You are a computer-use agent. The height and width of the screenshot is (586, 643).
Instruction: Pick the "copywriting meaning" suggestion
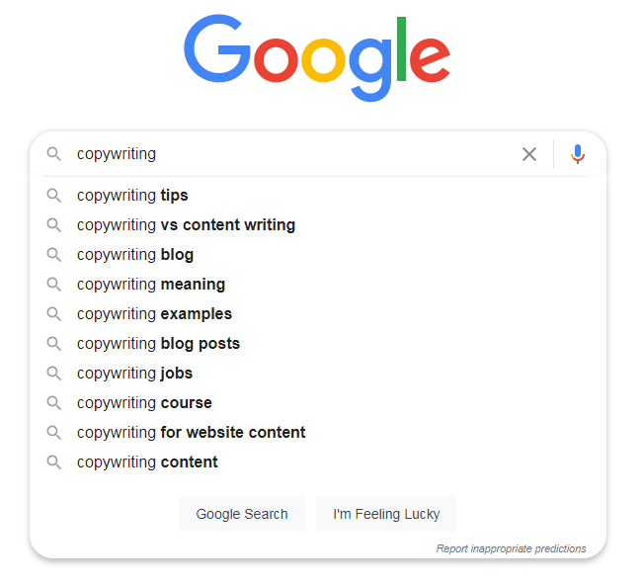151,285
